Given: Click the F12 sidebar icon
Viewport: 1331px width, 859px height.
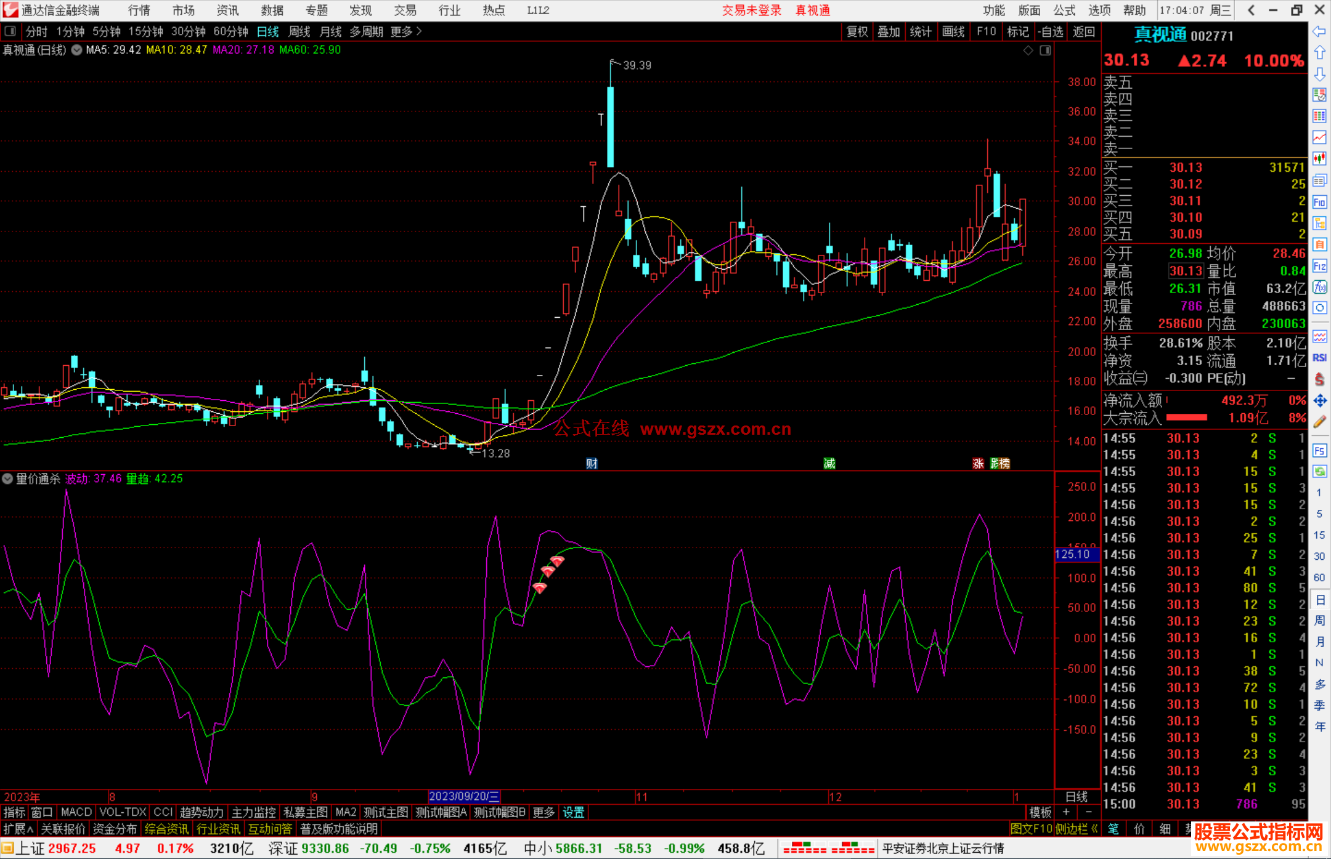Looking at the screenshot, I should click(1319, 266).
